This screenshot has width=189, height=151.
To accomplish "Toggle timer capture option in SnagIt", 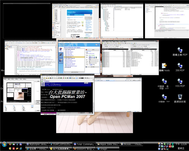I will pyautogui.click(x=92, y=65).
